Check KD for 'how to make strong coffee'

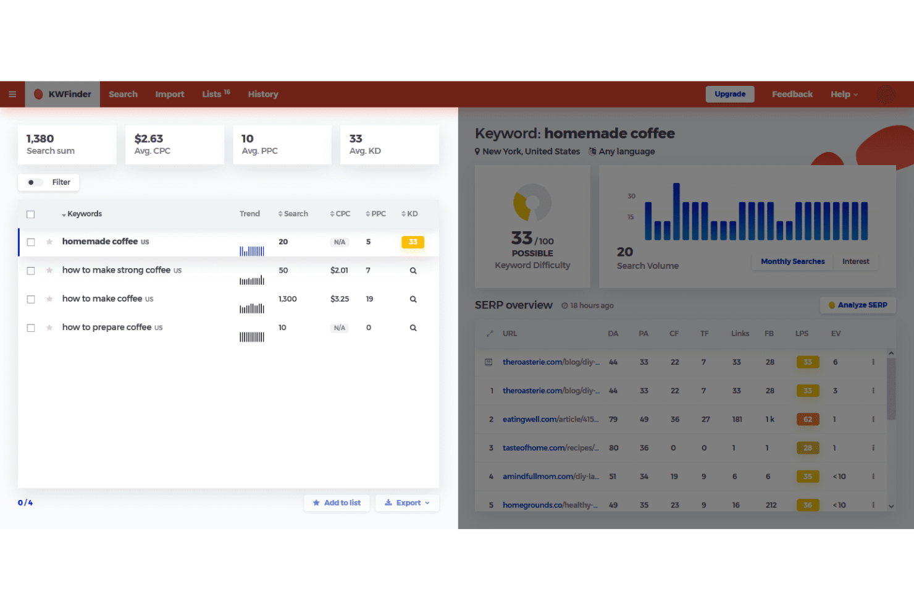[413, 271]
